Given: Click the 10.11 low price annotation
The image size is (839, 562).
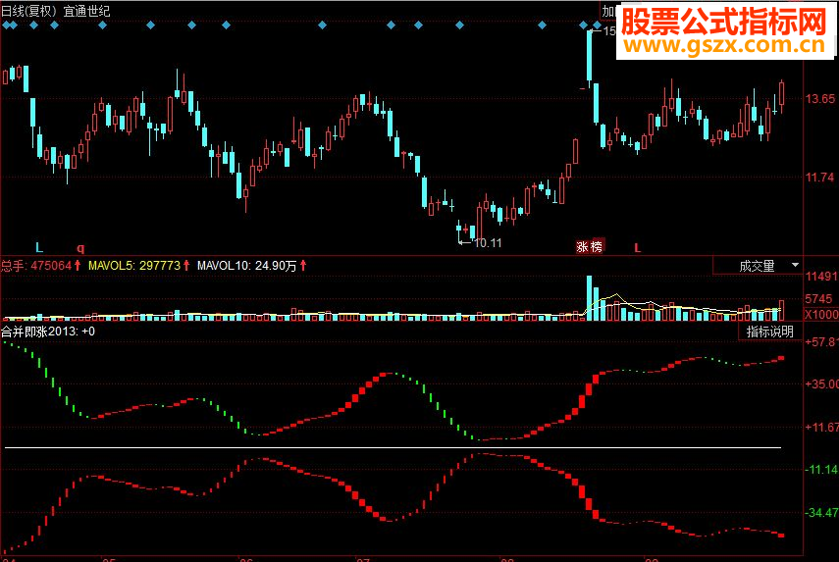Looking at the screenshot, I should [488, 243].
